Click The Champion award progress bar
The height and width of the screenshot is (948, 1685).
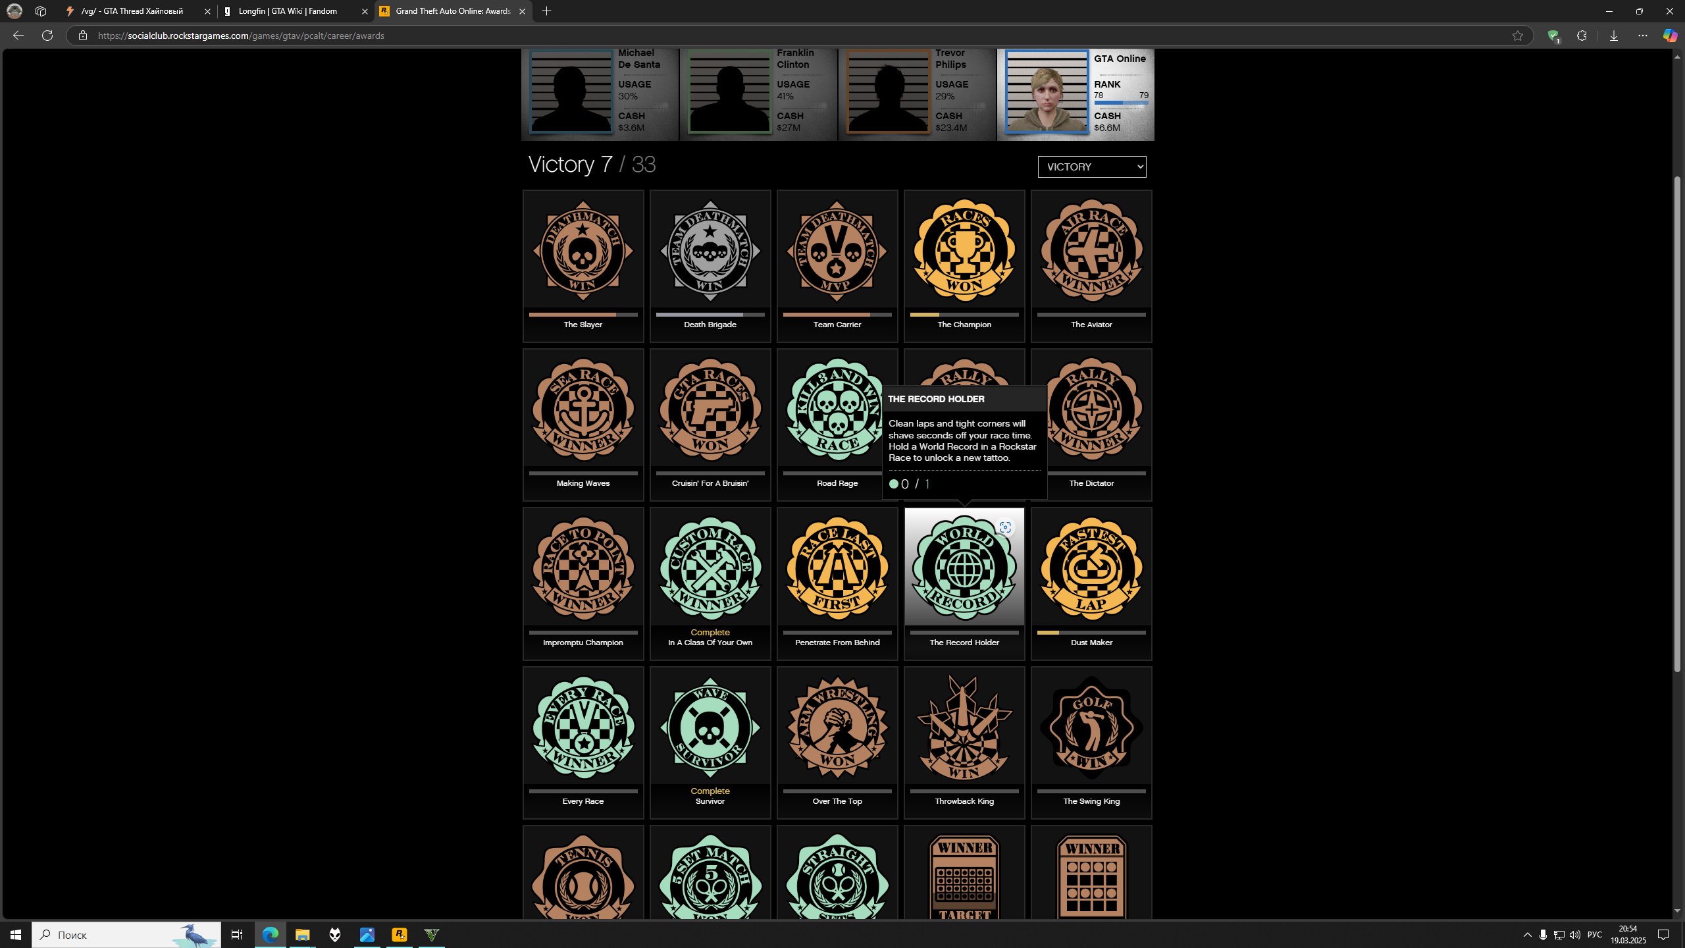(x=964, y=315)
